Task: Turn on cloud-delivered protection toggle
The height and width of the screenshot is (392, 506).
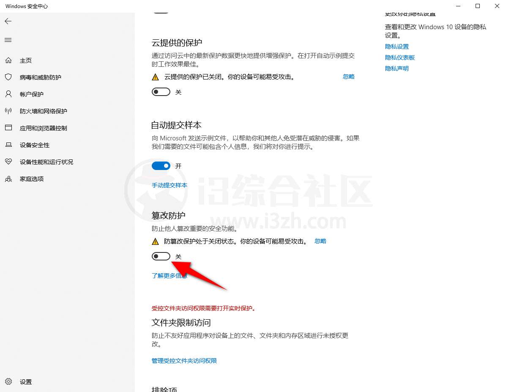Action: 161,92
